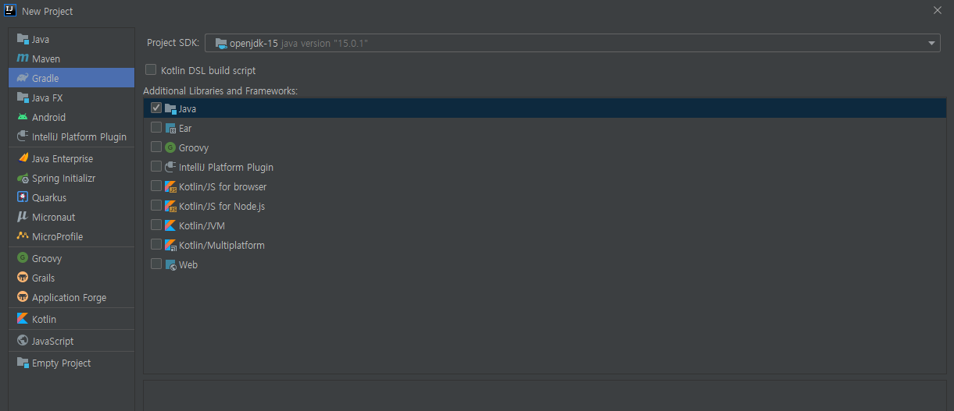Screen dimensions: 954x411
Task: Check IntelliJ Platform Plugin framework checkbox
Action: pyautogui.click(x=156, y=166)
